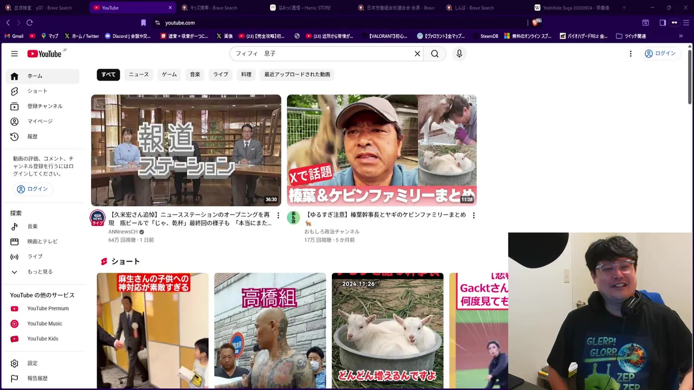
Task: Select the すべて filter chip
Action: [x=108, y=75]
